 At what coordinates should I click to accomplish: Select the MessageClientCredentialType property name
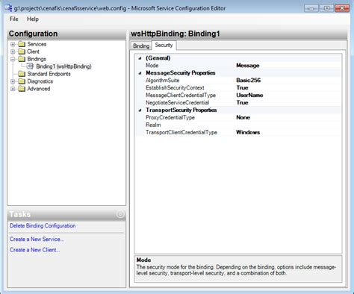coord(181,96)
